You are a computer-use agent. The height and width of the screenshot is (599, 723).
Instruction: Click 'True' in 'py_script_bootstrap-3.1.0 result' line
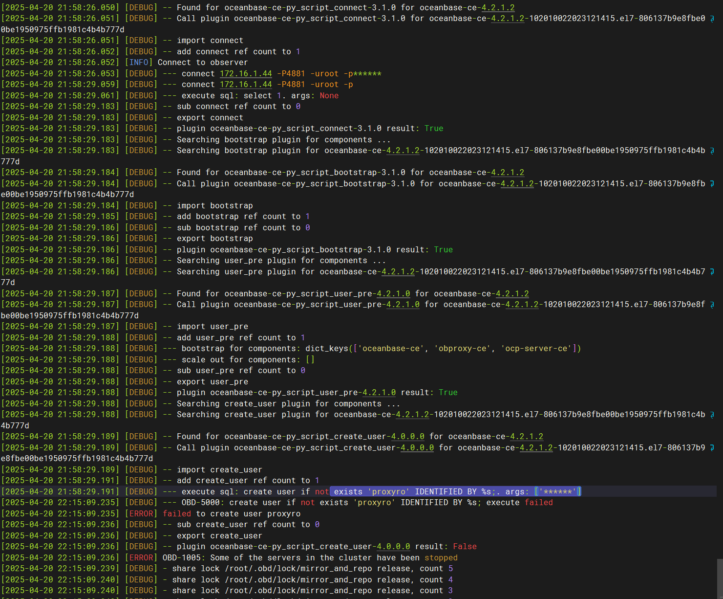[x=444, y=250]
